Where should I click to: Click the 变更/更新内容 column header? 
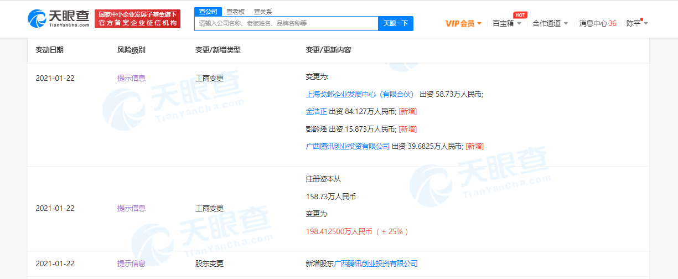point(328,50)
